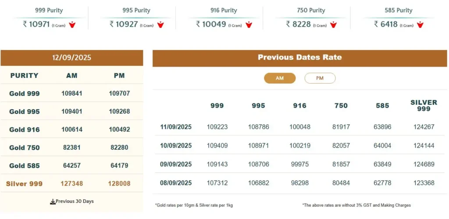Select the 11/09/2025 date row
449x219 pixels.
[x=176, y=127]
